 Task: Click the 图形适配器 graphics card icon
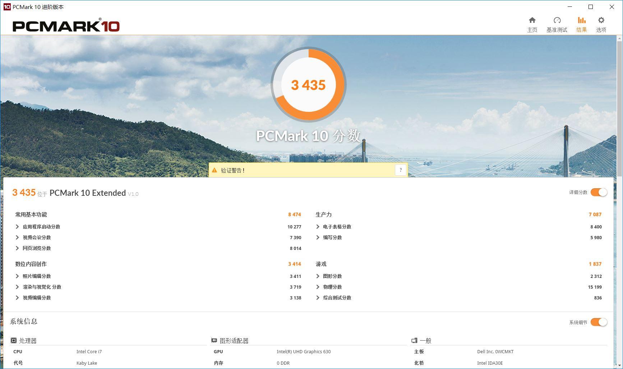(x=214, y=340)
